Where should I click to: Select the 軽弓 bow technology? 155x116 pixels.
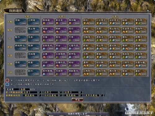pos(20,39)
